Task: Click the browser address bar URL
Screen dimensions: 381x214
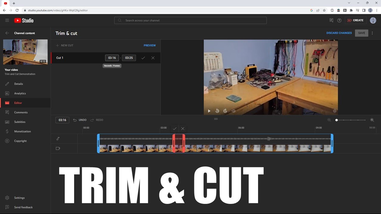Action: 58,10
